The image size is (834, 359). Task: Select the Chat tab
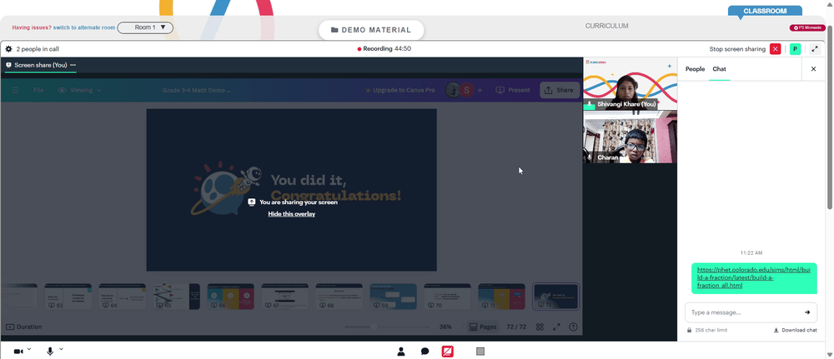719,69
